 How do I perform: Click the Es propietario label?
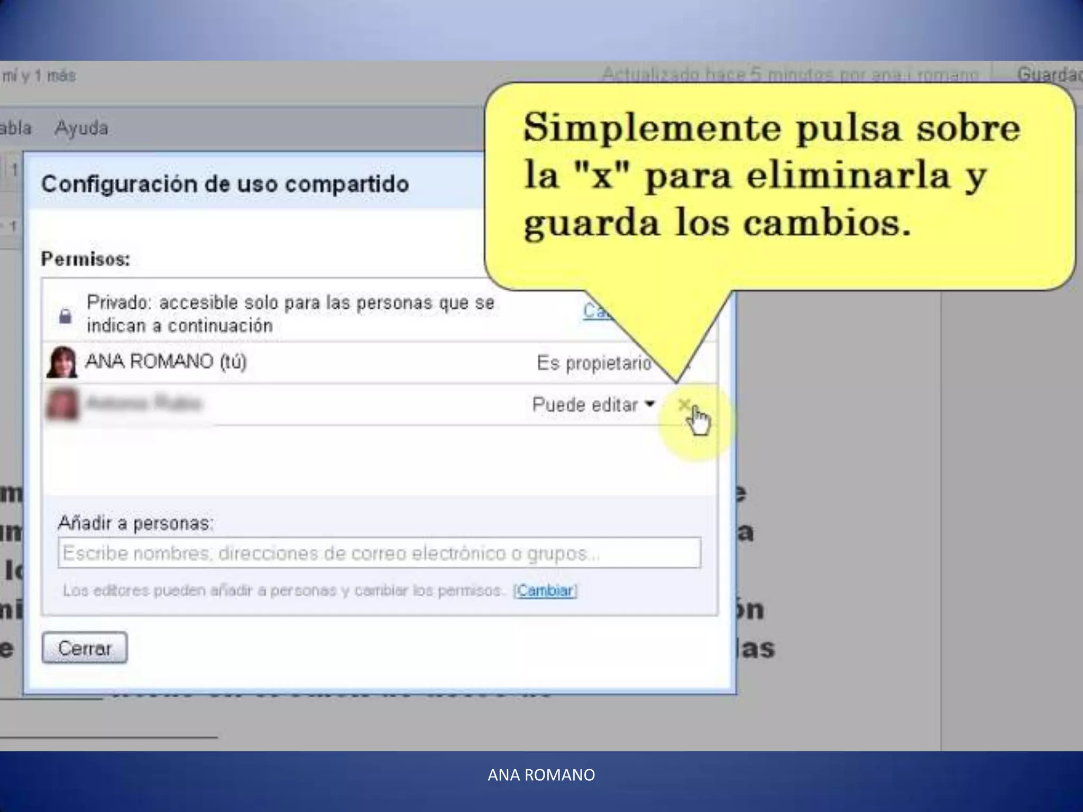593,363
